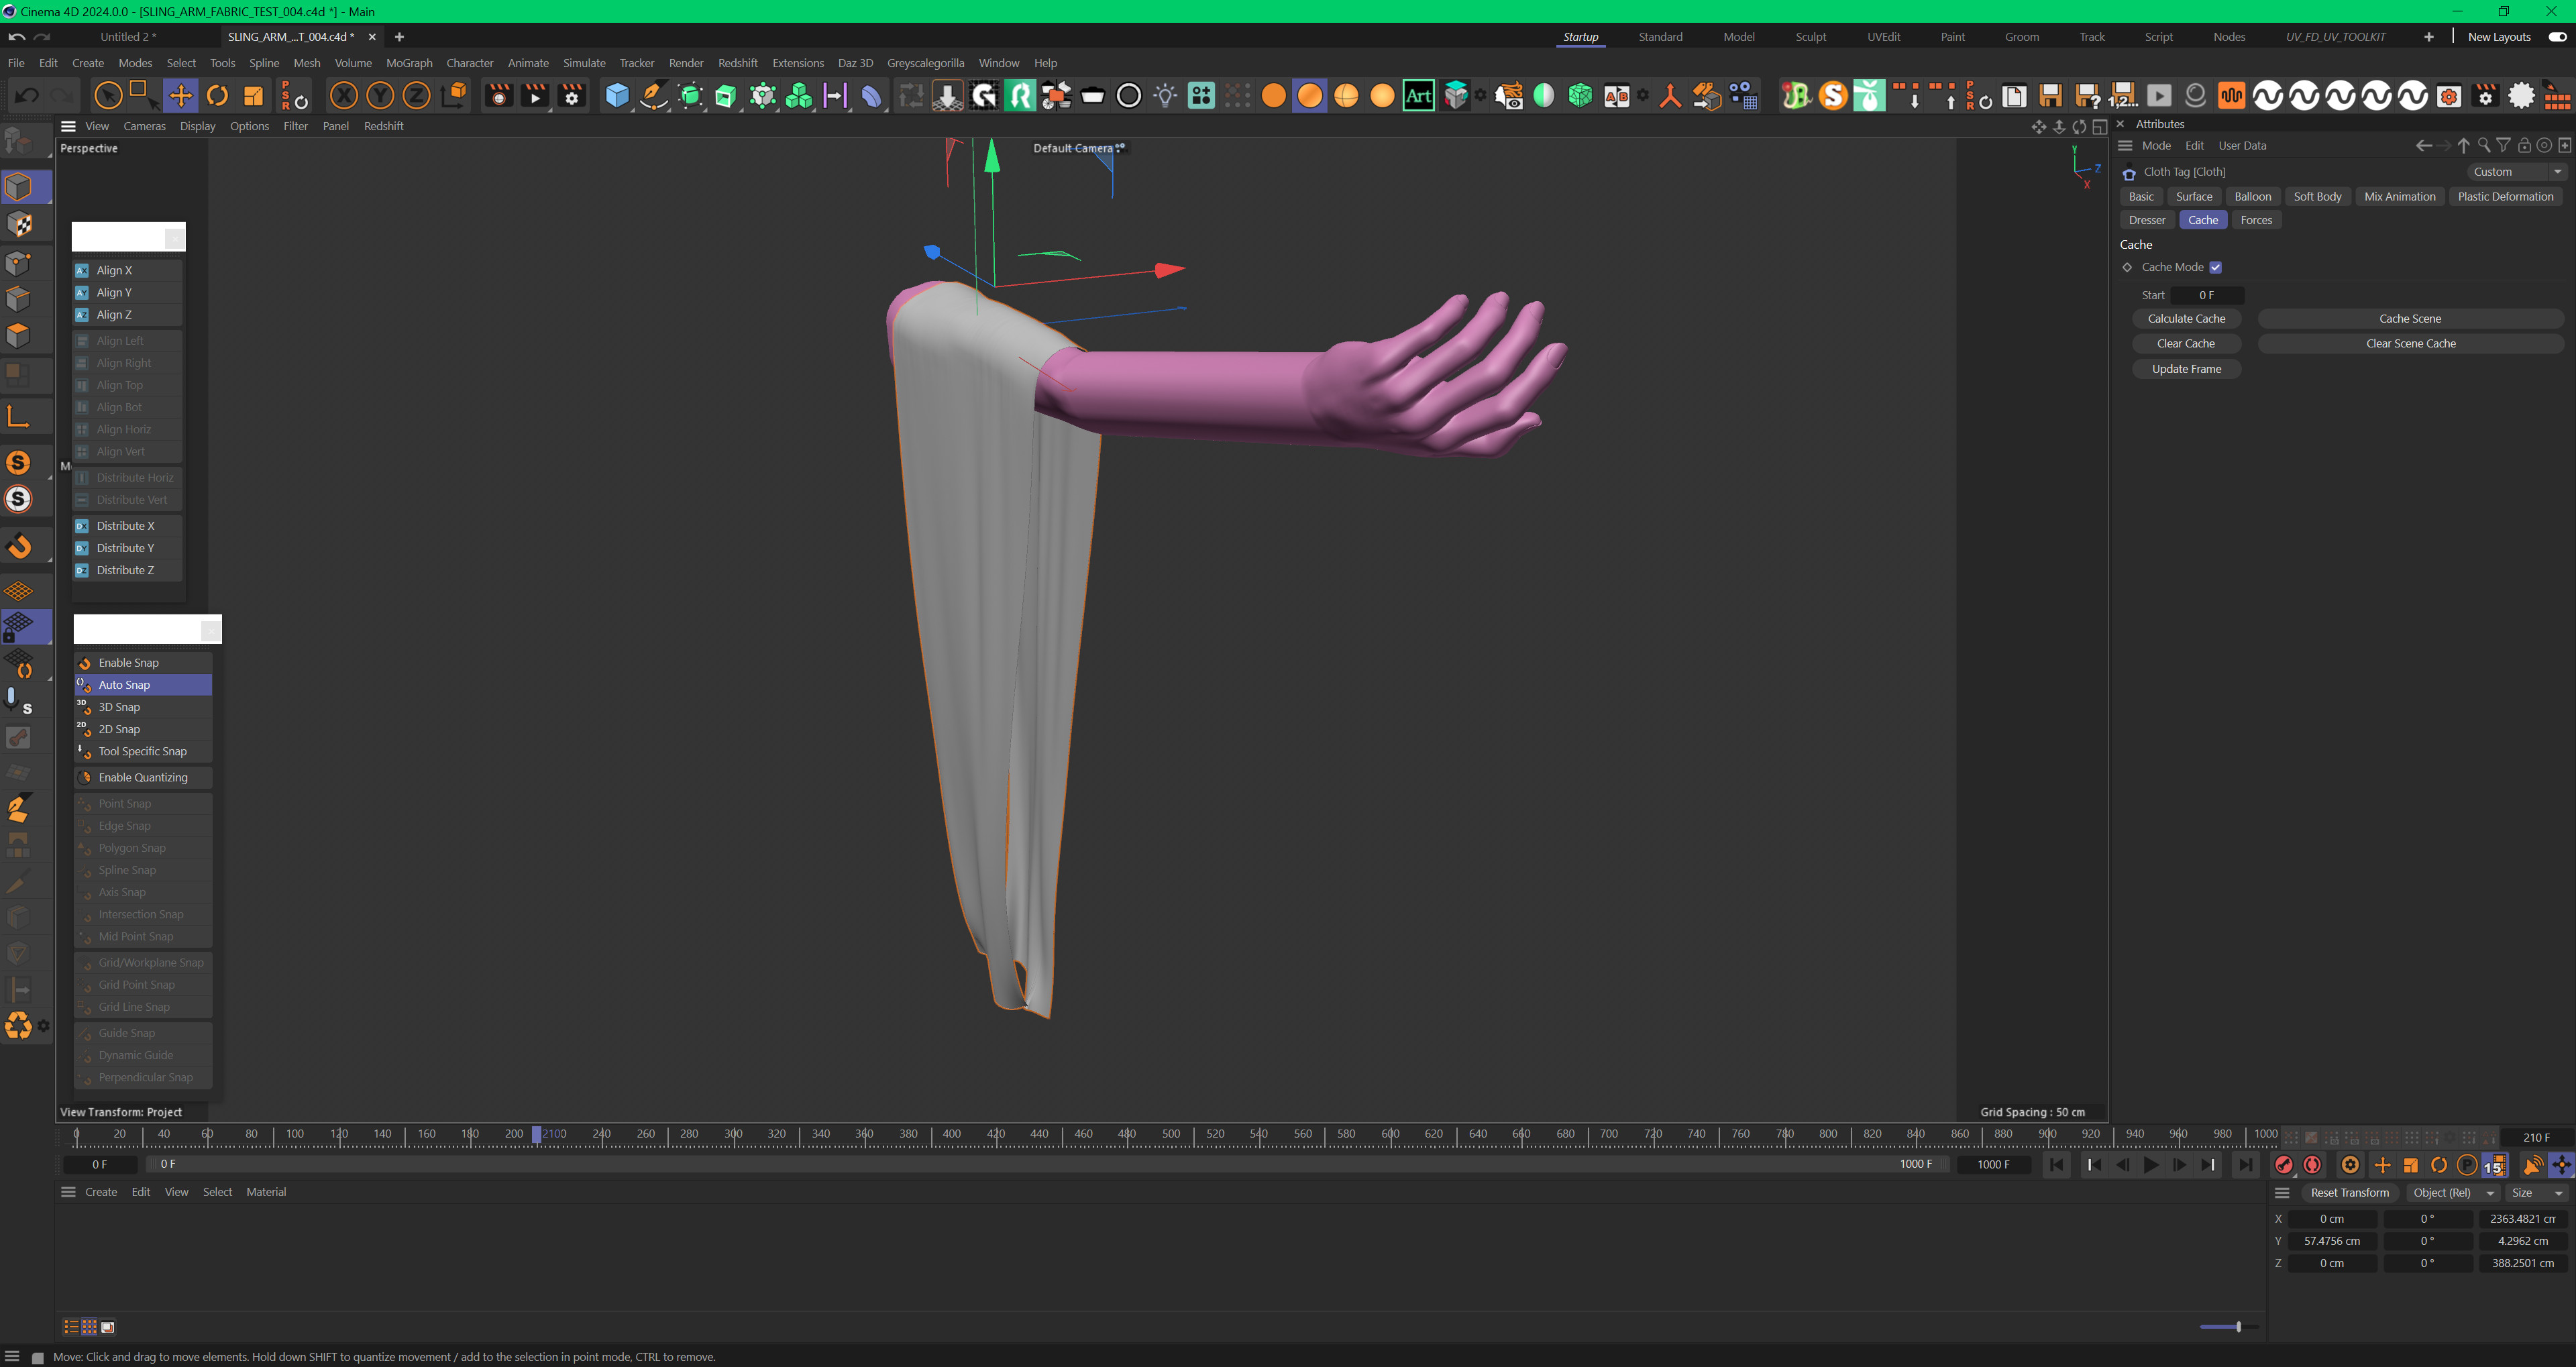2576x1367 pixels.
Task: Open Edit Render Settings clapperboard icon
Action: click(571, 96)
